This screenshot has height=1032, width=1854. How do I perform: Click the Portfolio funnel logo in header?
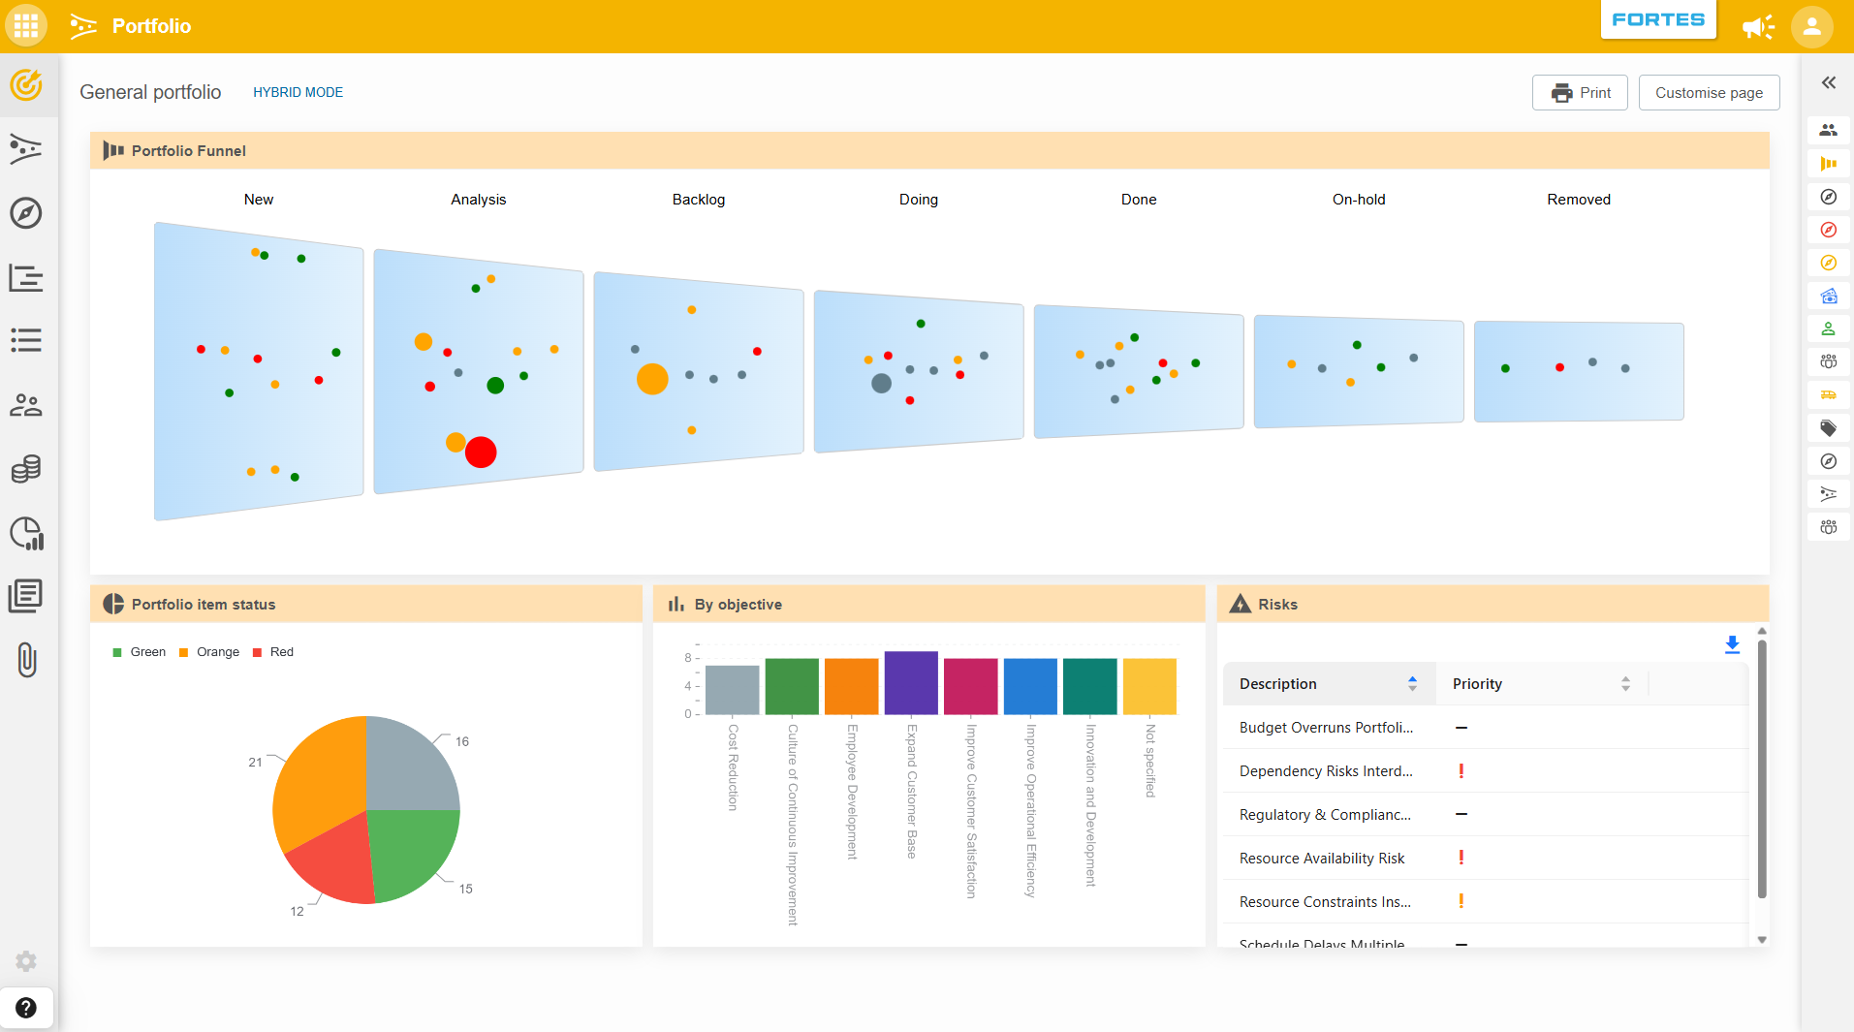point(83,26)
